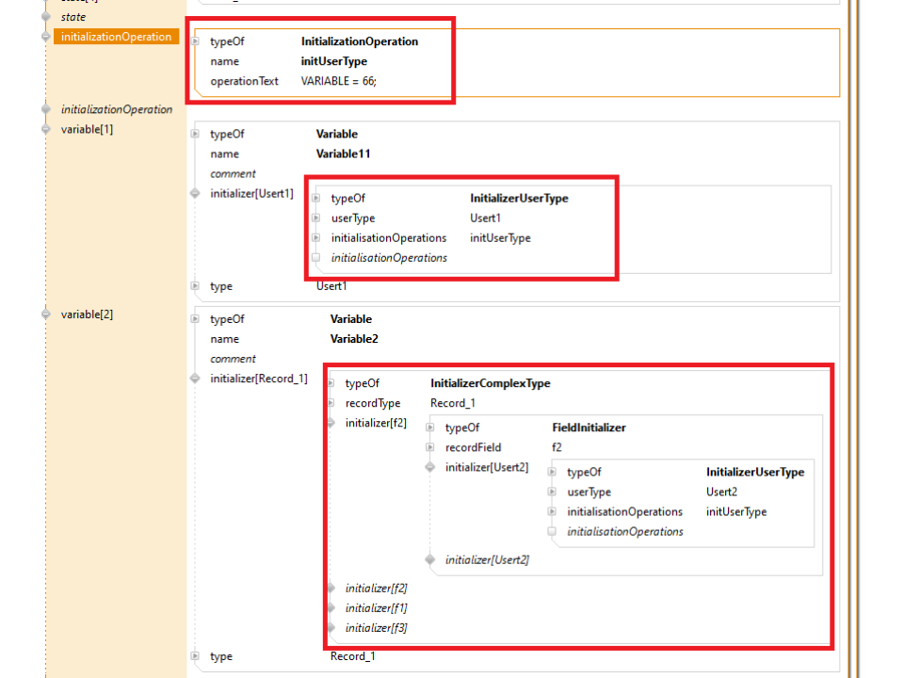Image resolution: width=904 pixels, height=678 pixels.
Task: Open the italic initializer[f1] placeholder
Action: (376, 608)
